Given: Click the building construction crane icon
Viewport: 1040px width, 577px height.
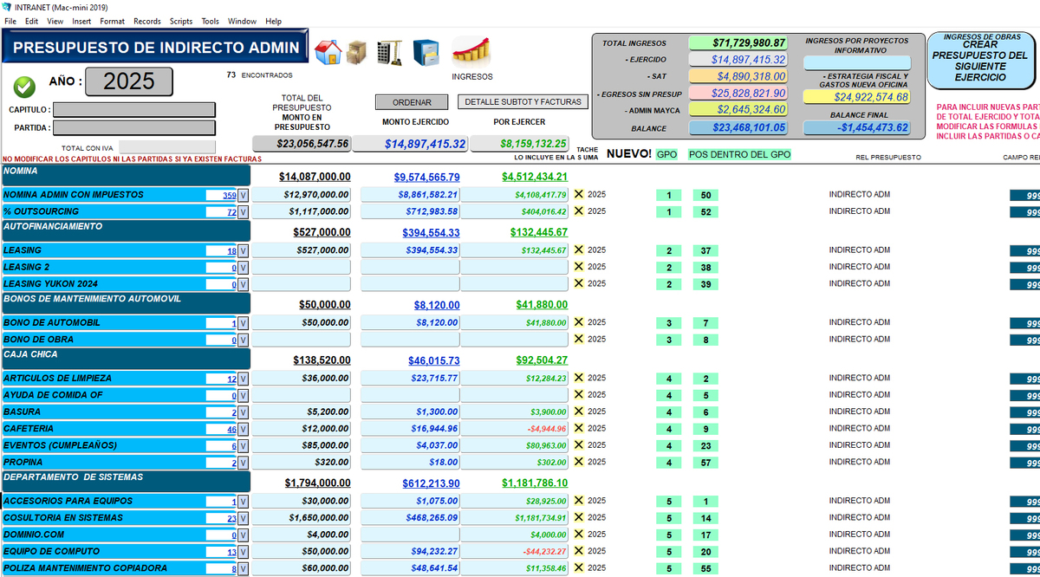Looking at the screenshot, I should (x=388, y=53).
